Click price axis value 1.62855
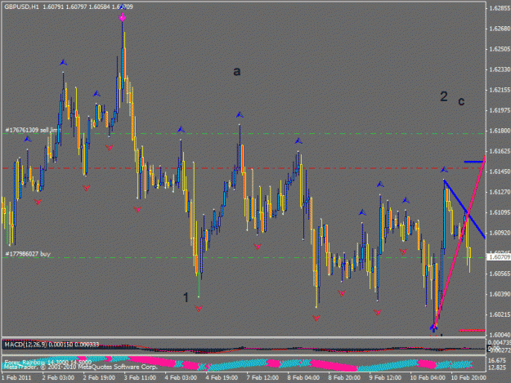511x383 pixels. (x=500, y=8)
